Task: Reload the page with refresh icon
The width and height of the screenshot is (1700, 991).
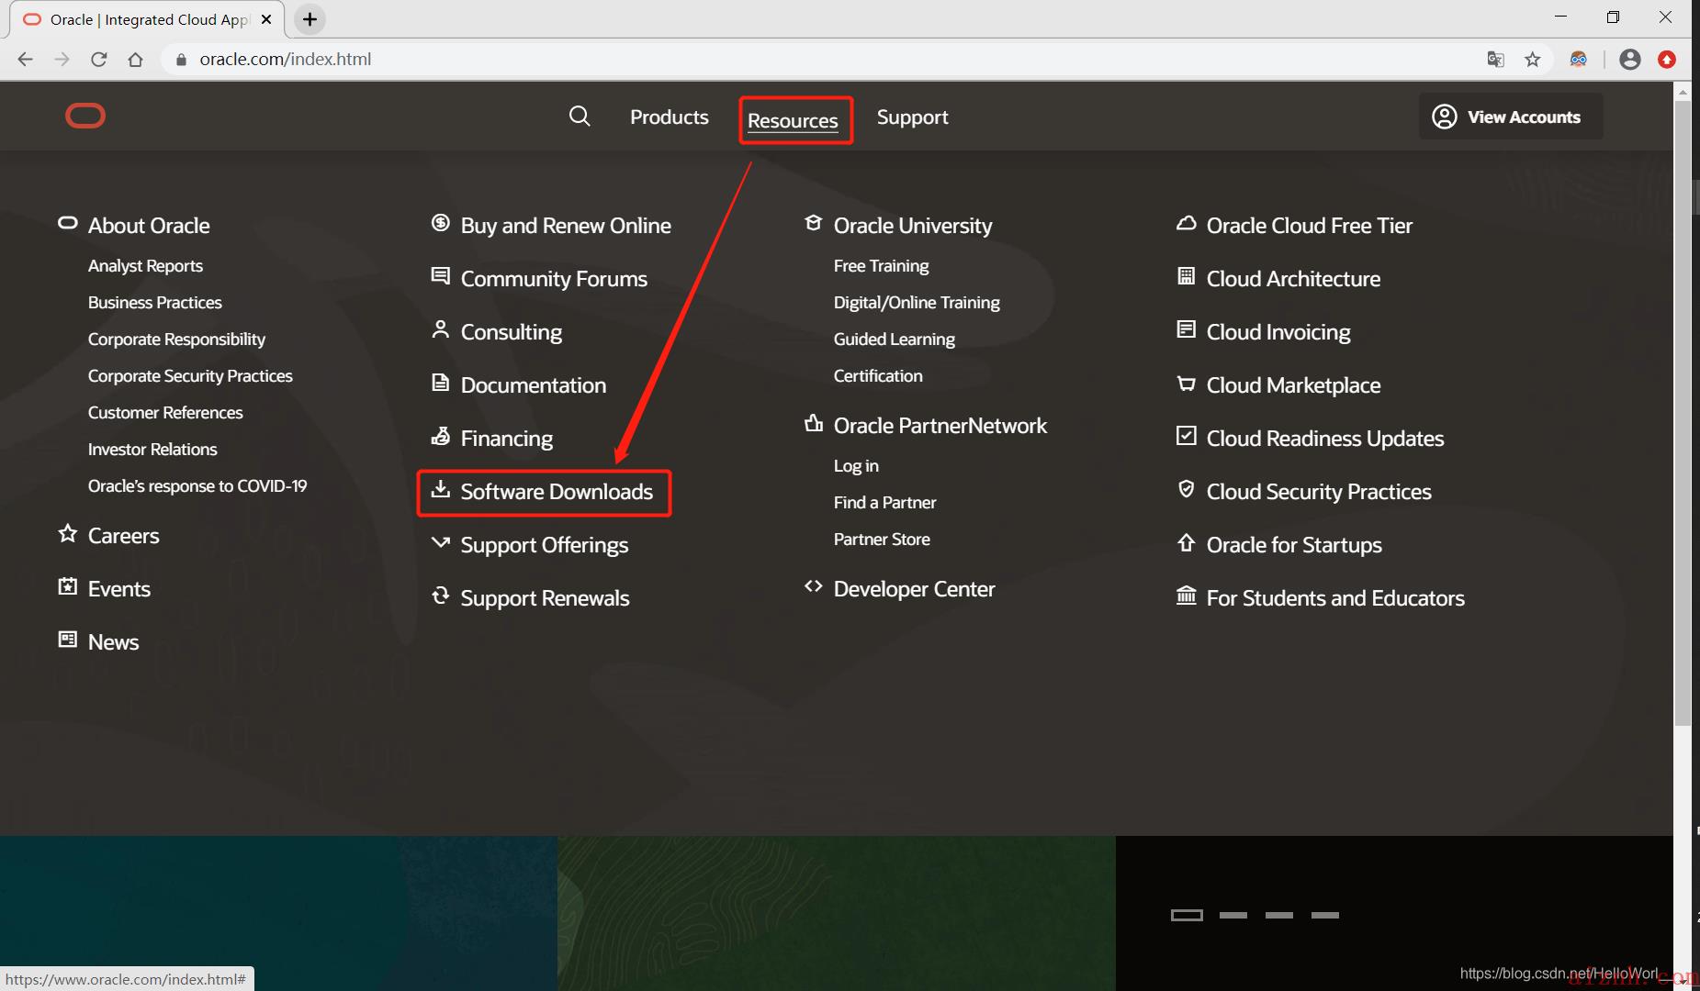Action: 99,59
